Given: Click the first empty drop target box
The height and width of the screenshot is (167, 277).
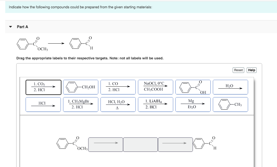Looking at the screenshot, I should click(105, 144).
